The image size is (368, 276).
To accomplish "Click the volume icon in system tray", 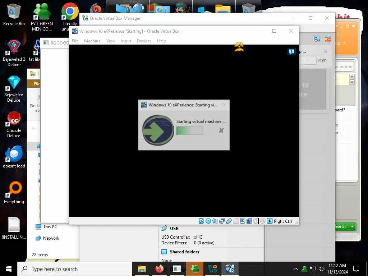I will (x=321, y=269).
